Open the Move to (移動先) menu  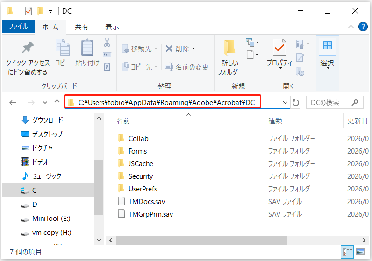(139, 49)
